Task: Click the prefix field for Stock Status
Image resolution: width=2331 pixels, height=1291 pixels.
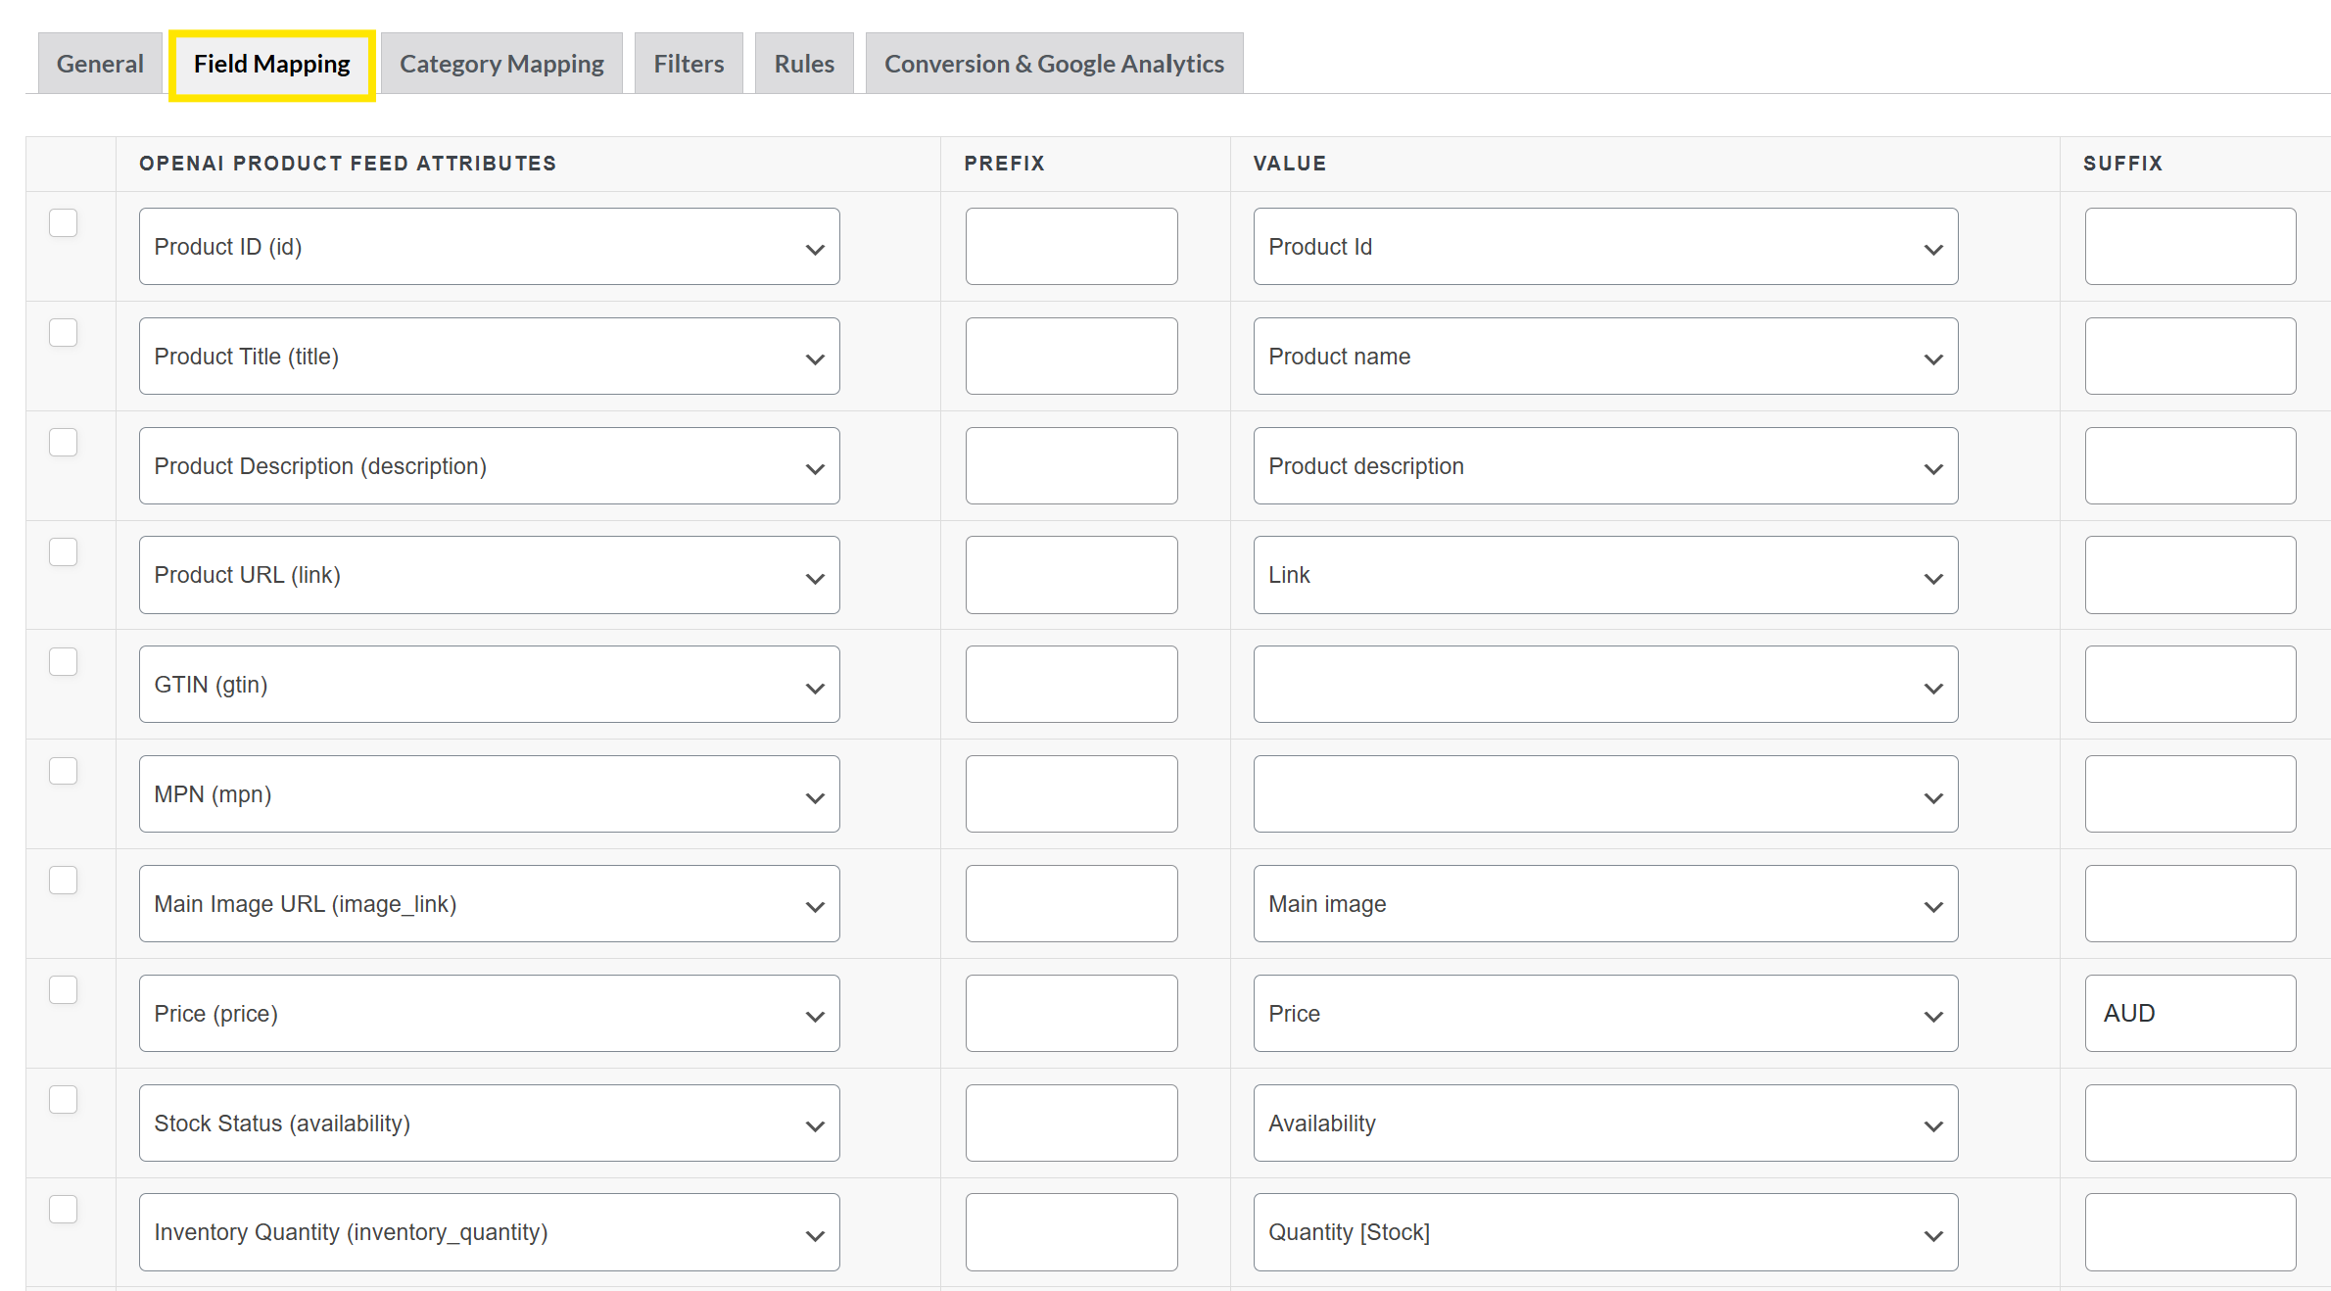Action: click(1070, 1124)
